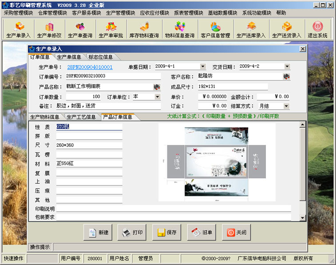Click lookup icon beside 产品名称 field

coord(157,87)
